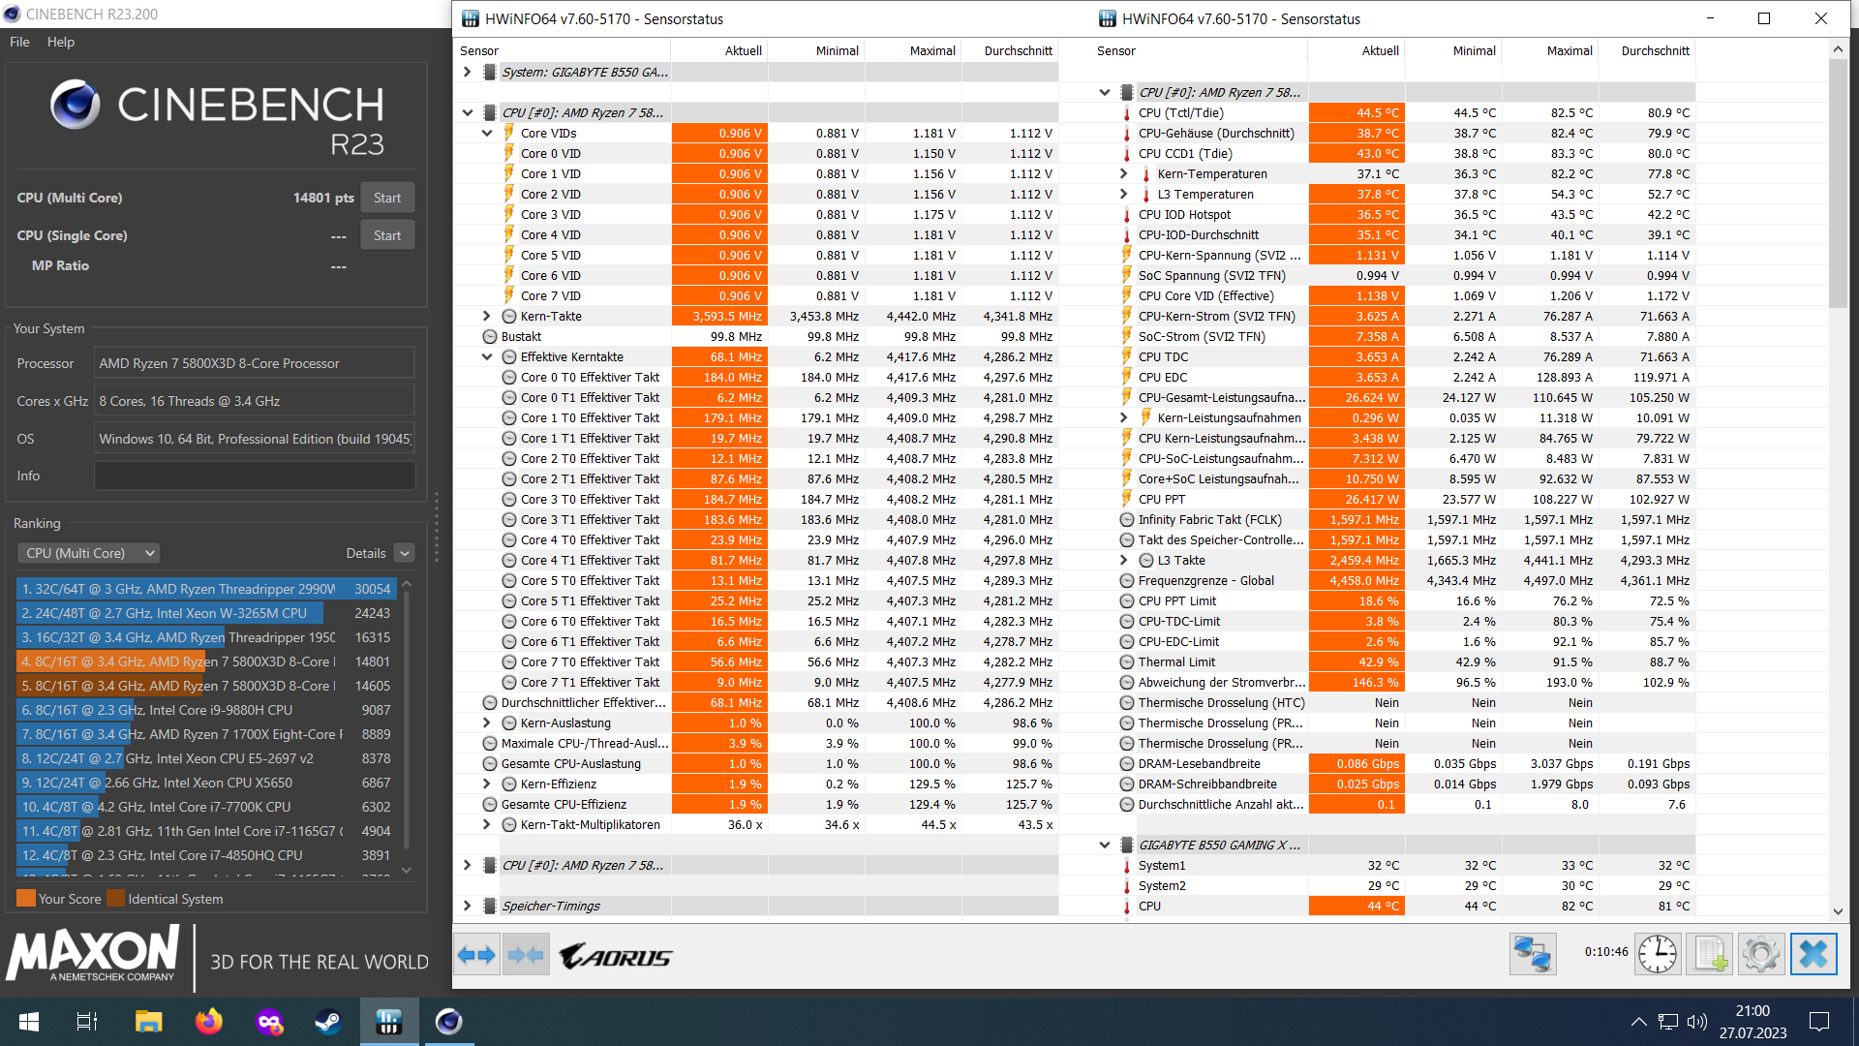
Task: Expand the System GIGABYTE B550 sensor group
Action: (468, 72)
